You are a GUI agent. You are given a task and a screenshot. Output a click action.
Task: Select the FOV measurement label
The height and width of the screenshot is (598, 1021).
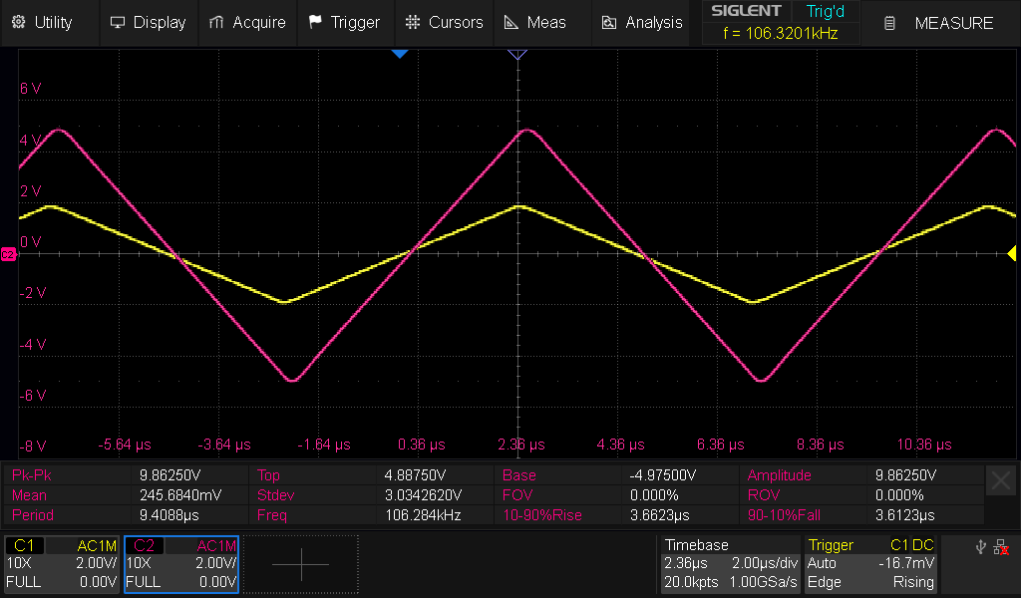tap(517, 495)
